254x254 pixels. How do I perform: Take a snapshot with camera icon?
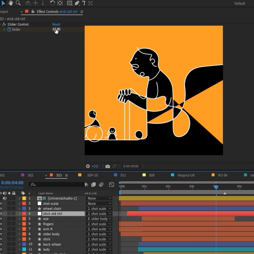tap(108, 166)
